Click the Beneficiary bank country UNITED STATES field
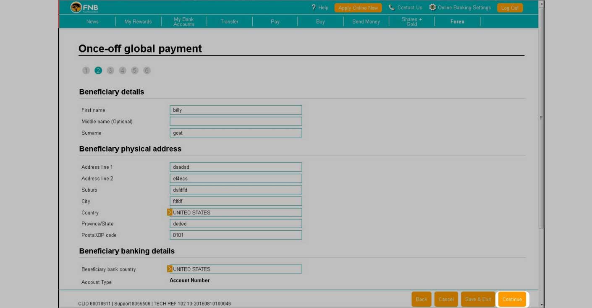592x308 pixels. pyautogui.click(x=237, y=269)
